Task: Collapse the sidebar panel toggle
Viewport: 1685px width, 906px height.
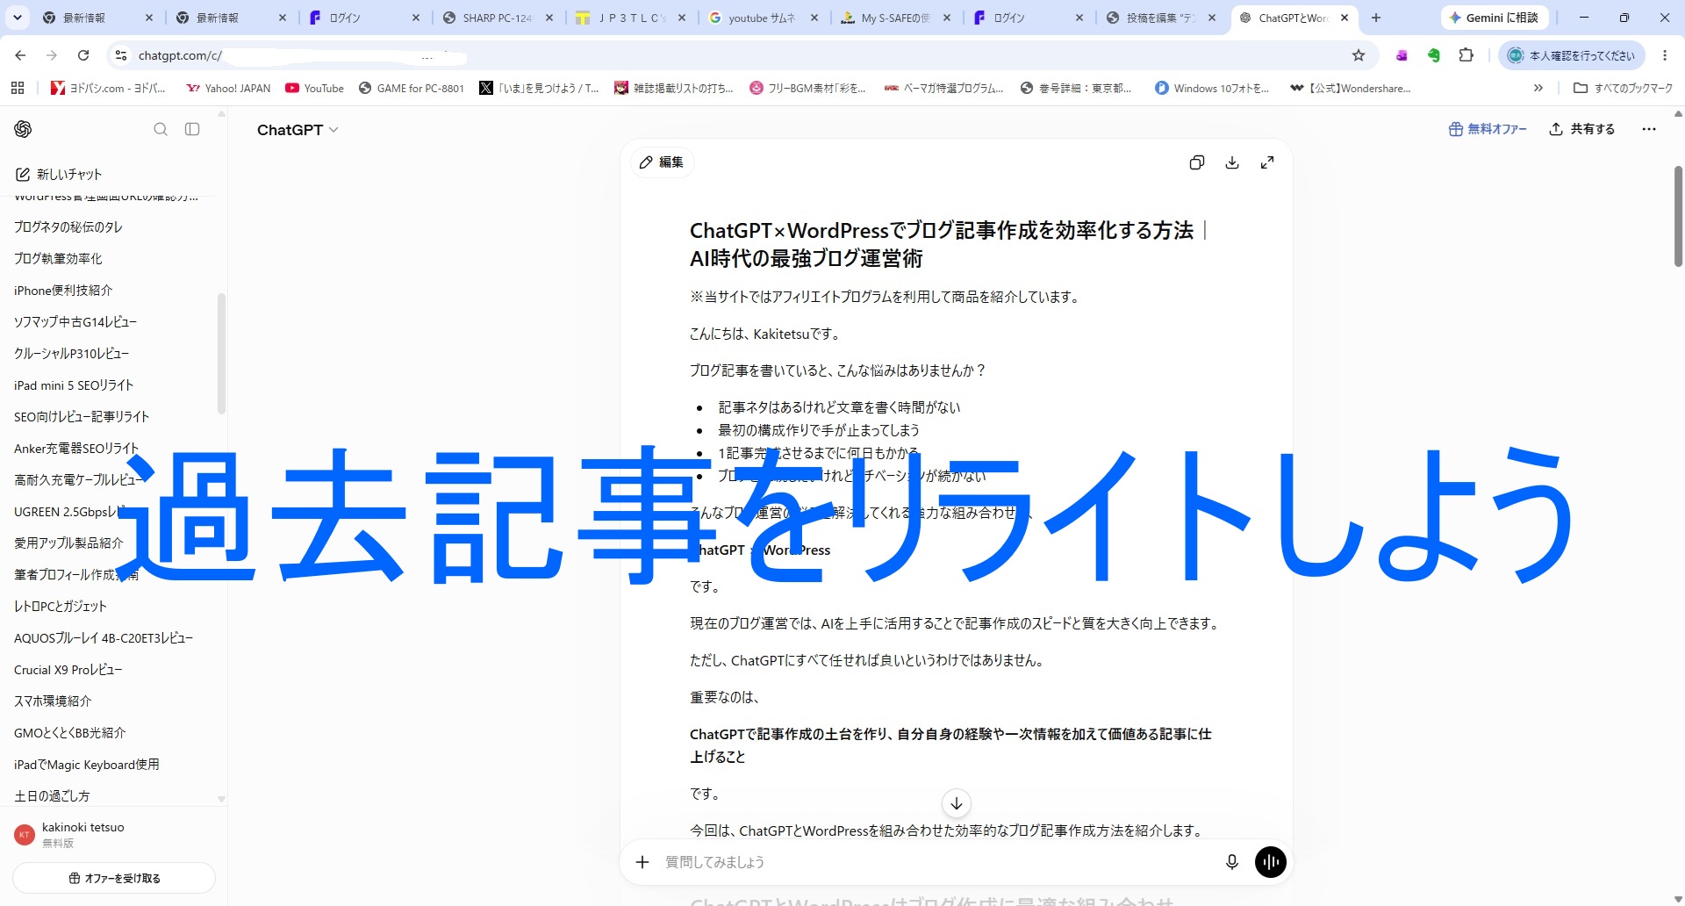Action: coord(192,129)
